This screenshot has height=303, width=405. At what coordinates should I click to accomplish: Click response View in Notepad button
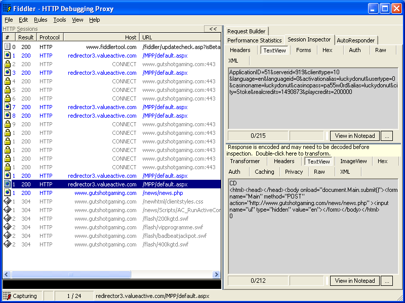(x=355, y=281)
